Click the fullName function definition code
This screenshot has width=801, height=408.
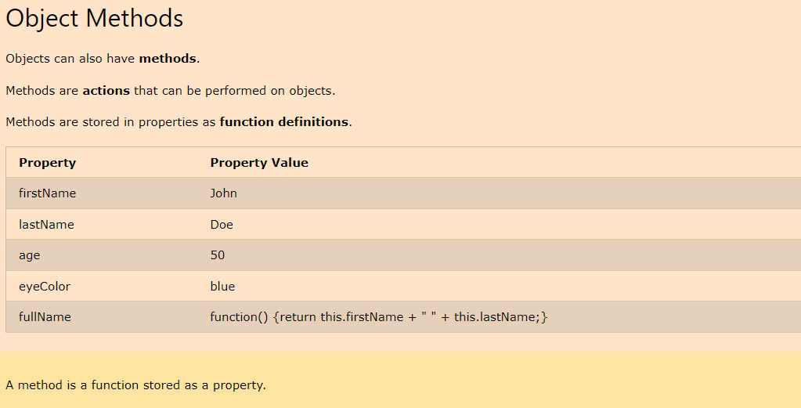click(378, 317)
